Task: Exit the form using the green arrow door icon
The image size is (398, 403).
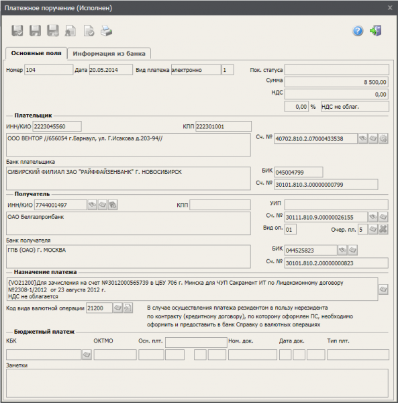Action: 376,31
